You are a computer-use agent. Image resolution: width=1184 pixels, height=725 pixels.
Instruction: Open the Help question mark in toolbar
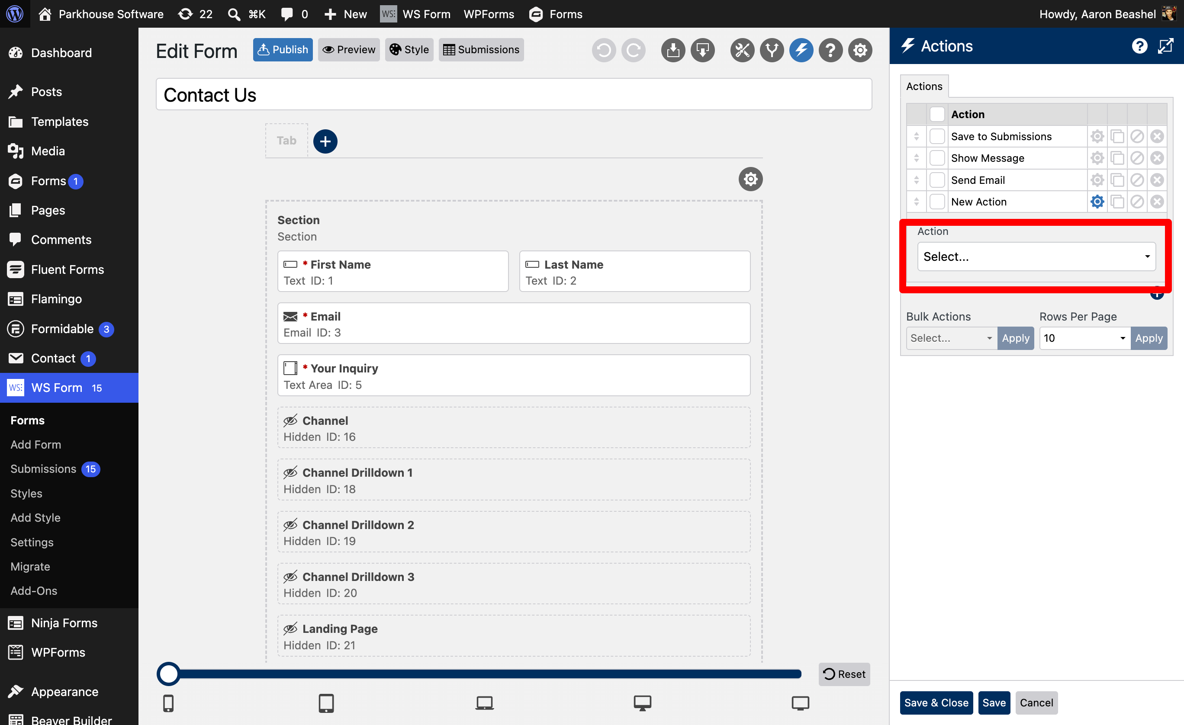click(830, 50)
